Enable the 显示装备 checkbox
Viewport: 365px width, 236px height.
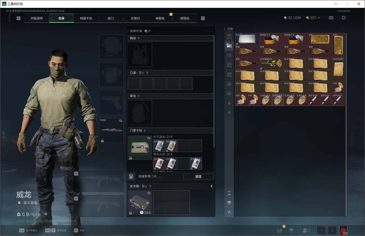pos(19,203)
